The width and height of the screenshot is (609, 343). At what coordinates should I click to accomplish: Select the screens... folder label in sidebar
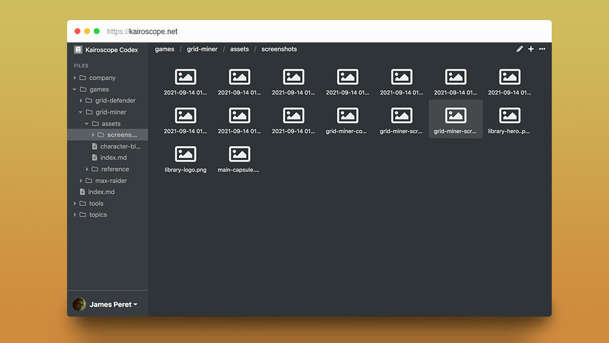click(122, 135)
